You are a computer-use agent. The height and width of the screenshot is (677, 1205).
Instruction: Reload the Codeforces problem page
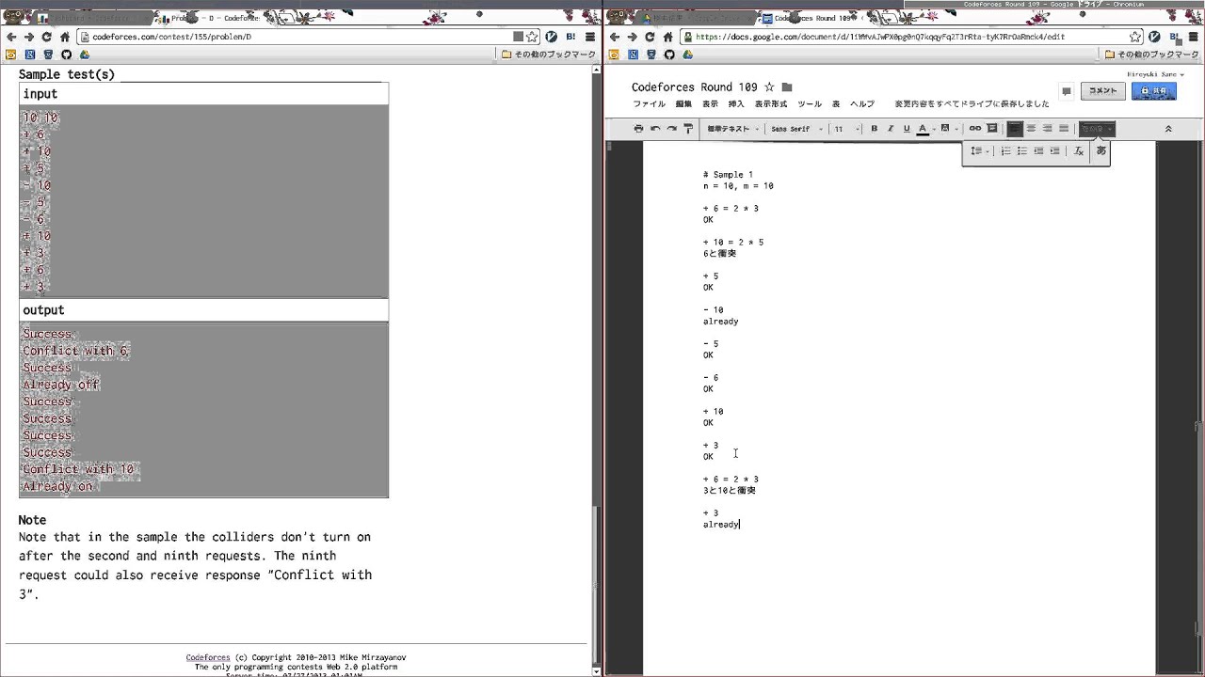(x=46, y=37)
